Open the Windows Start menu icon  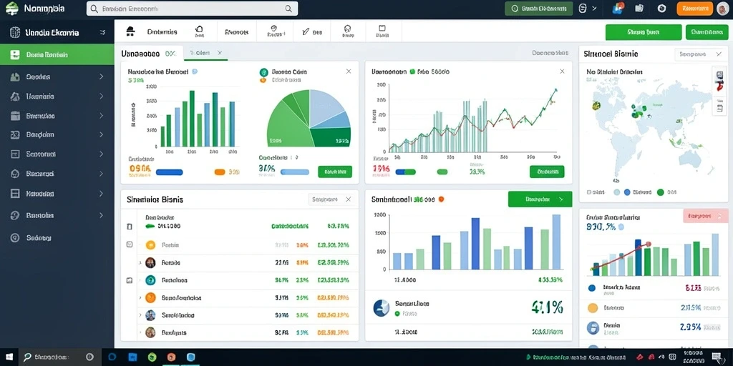pyautogui.click(x=9, y=357)
